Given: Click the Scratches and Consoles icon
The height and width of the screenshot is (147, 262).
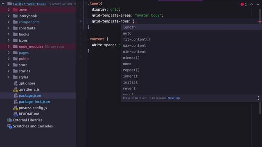Looking at the screenshot, I should [x=9, y=126].
